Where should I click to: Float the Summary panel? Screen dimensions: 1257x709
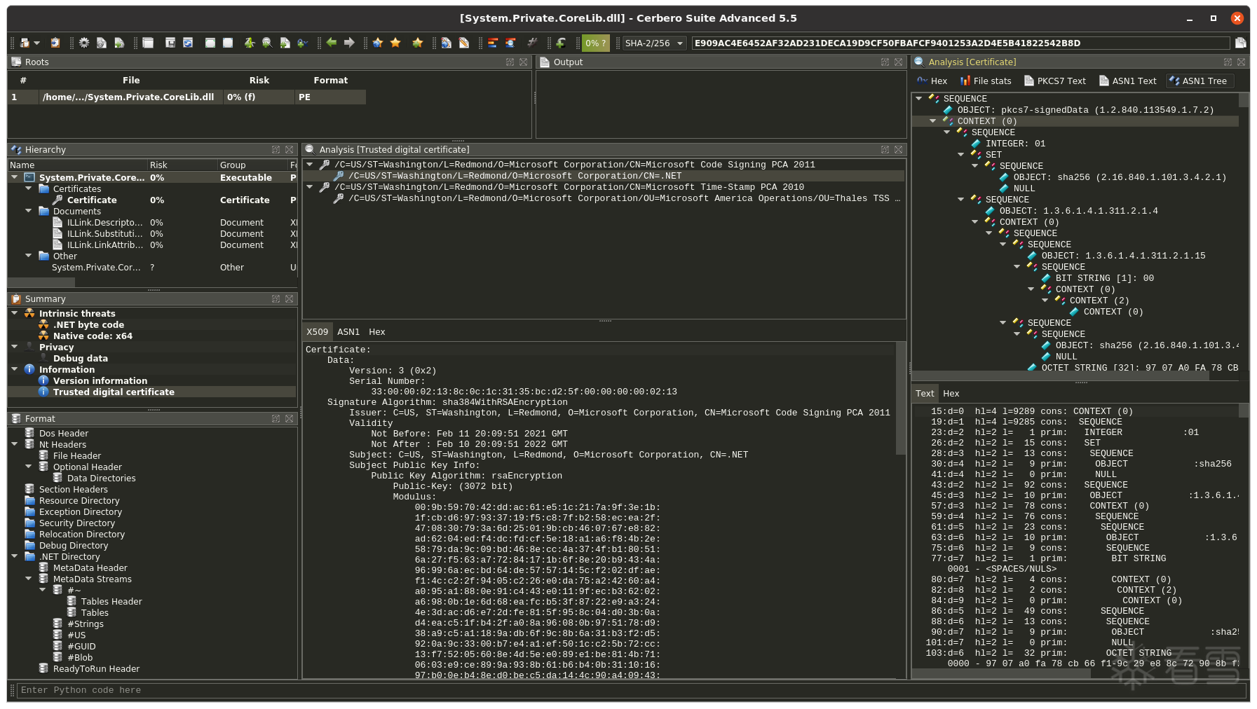click(276, 298)
